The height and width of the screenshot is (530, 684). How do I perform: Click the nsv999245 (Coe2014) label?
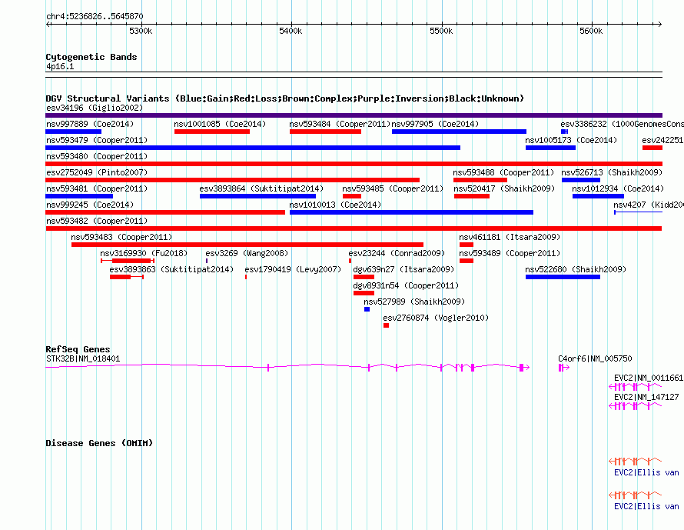click(90, 205)
